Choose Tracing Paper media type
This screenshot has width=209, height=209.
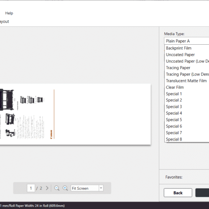(x=187, y=68)
